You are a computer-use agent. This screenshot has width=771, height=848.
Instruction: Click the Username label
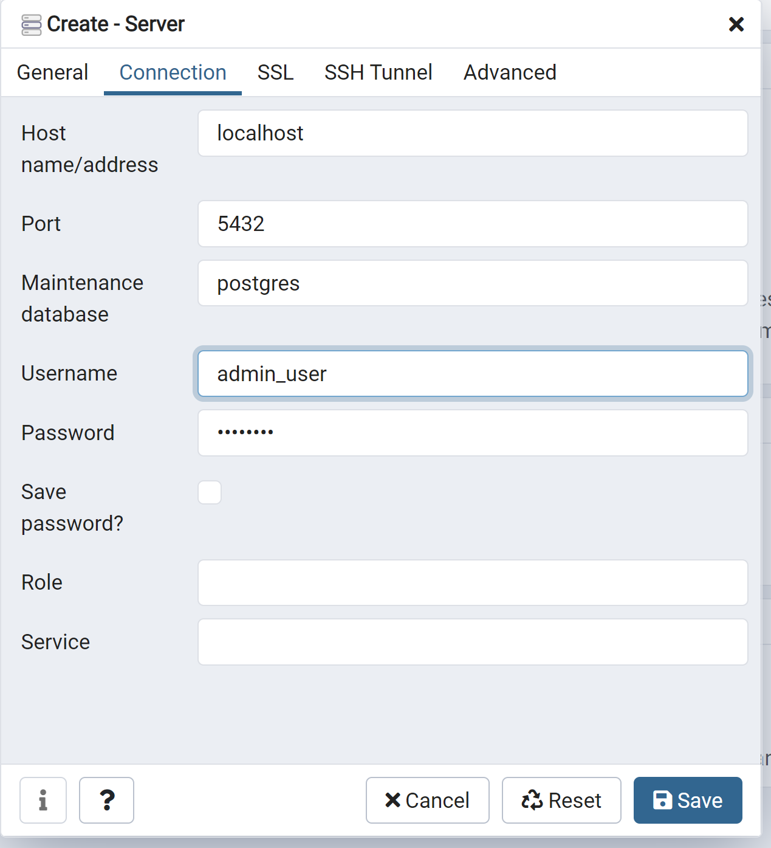coord(69,373)
